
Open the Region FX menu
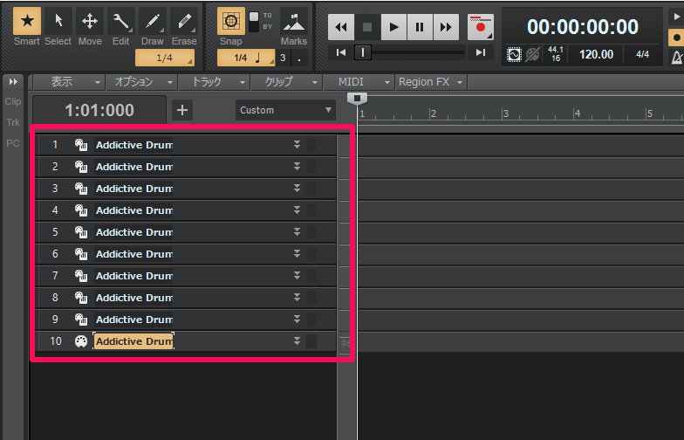pyautogui.click(x=429, y=82)
